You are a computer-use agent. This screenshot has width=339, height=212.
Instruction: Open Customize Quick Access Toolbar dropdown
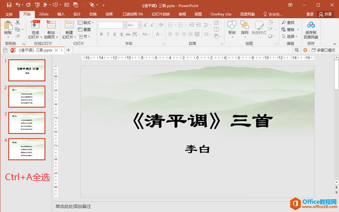pyautogui.click(x=104, y=5)
